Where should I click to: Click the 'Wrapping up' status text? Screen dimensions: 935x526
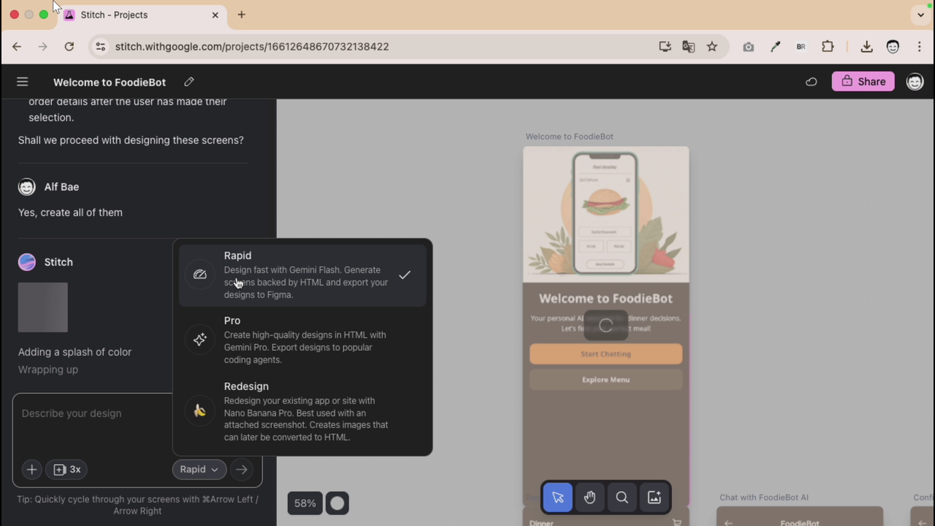tap(48, 370)
